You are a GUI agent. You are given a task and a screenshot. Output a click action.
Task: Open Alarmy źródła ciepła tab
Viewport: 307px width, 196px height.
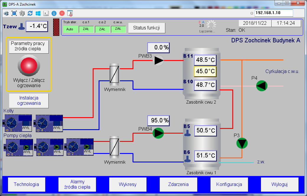pyautogui.click(x=77, y=185)
